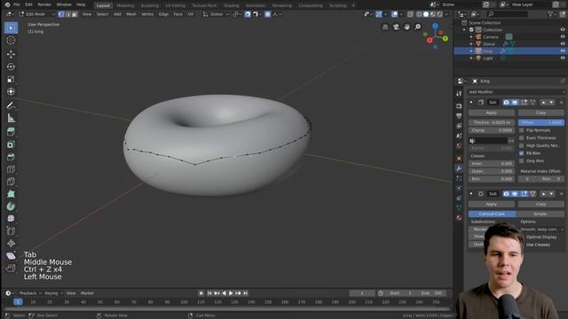Select the Simple subdivision type

tap(540, 214)
